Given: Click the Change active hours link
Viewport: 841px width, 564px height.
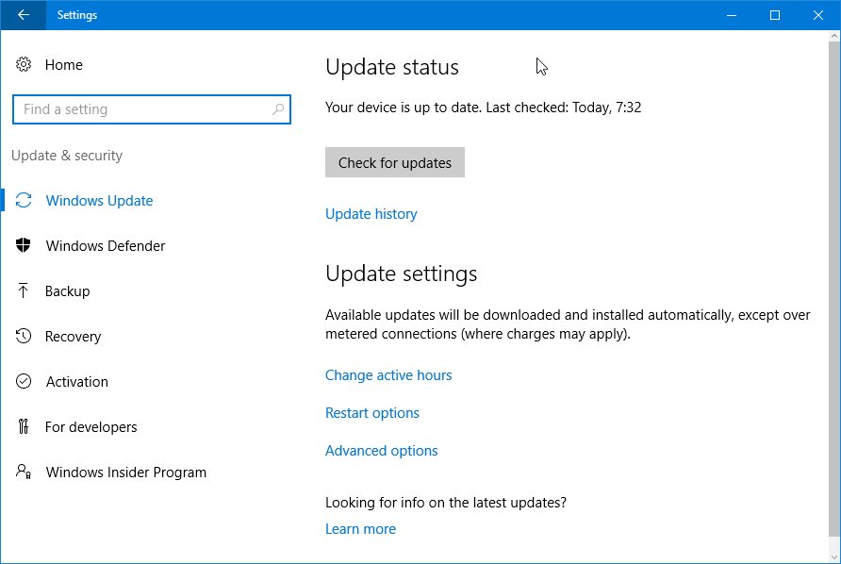Looking at the screenshot, I should [388, 375].
